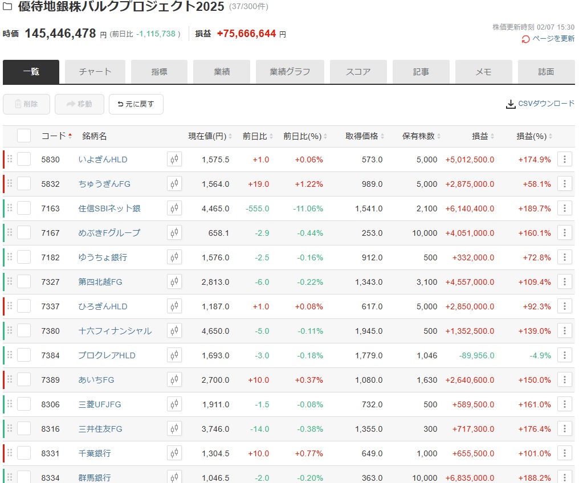This screenshot has width=579, height=483.
Task: Sort by 保有株数 column header
Action: pos(421,136)
